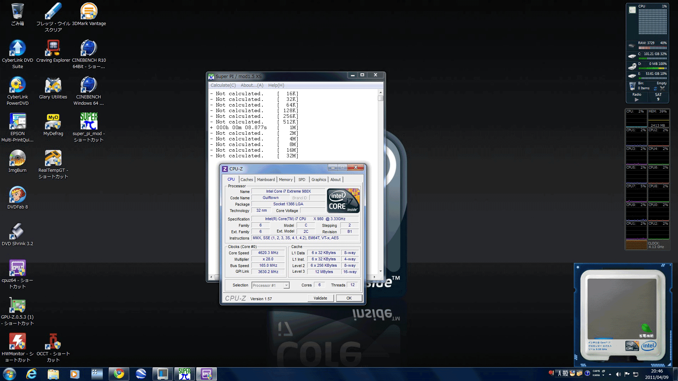Show hidden system tray icons arrow
Screen dimensions: 678x381
tap(610, 374)
